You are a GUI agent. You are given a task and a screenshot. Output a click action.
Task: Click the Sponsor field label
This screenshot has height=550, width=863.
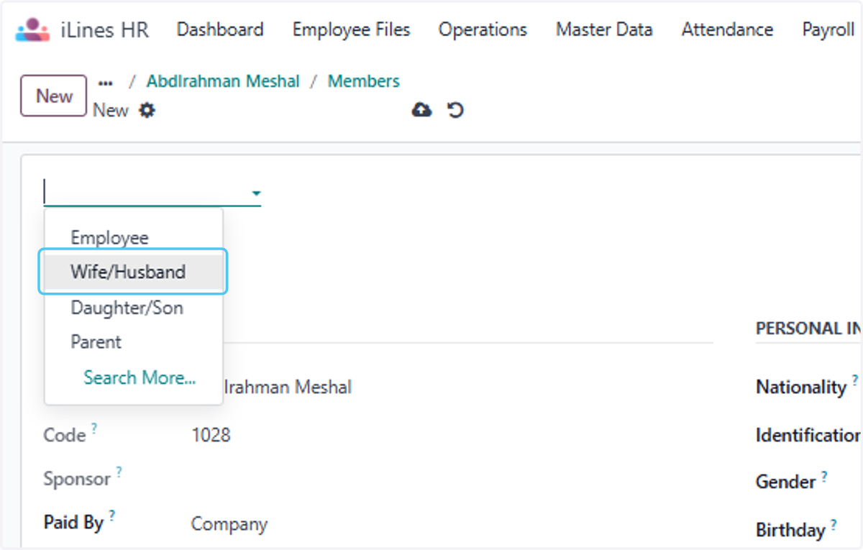(77, 479)
